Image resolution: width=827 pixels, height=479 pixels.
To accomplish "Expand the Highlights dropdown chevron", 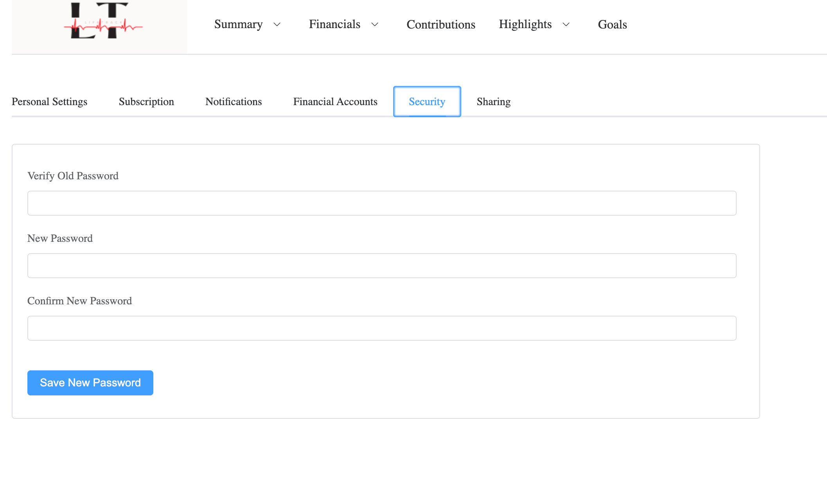I will 566,25.
